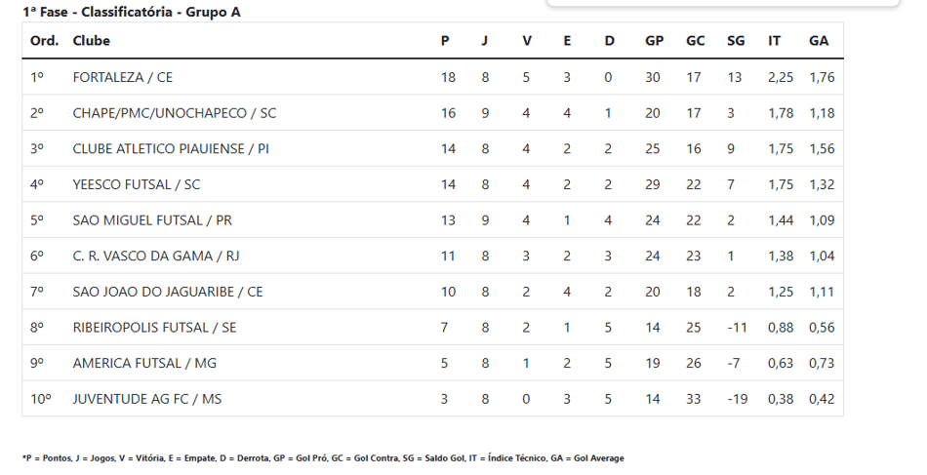
Task: Click the Clube column header
Action: [x=91, y=41]
